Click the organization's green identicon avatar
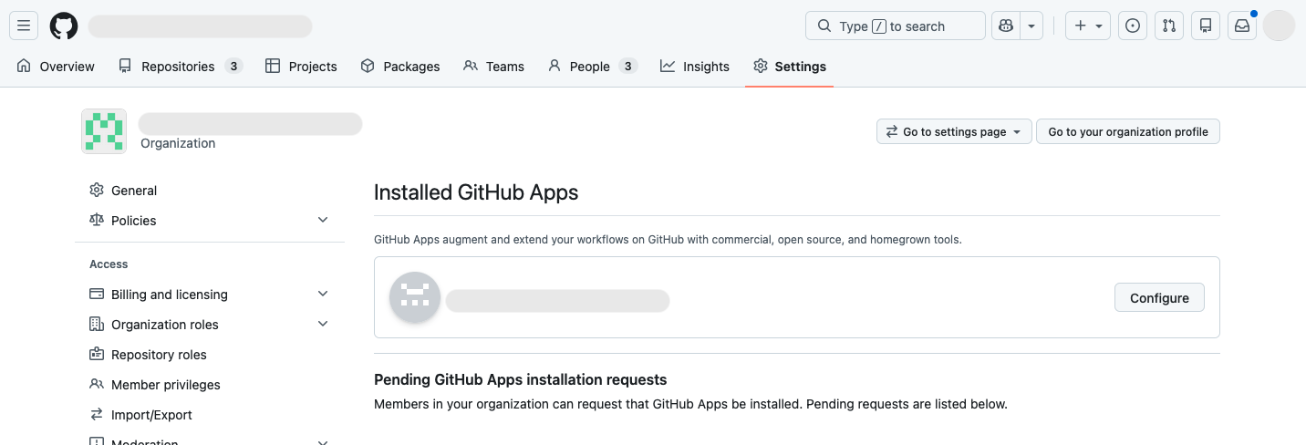The image size is (1306, 445). click(104, 131)
